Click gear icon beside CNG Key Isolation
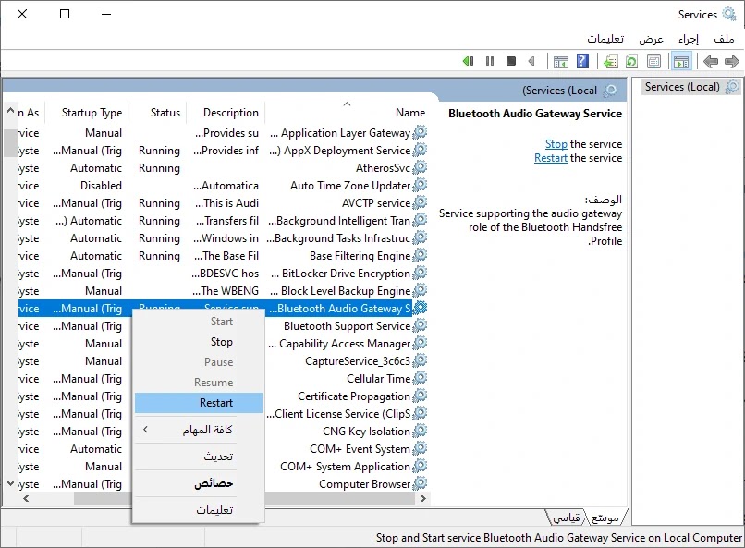This screenshot has height=548, width=745. pos(420,432)
